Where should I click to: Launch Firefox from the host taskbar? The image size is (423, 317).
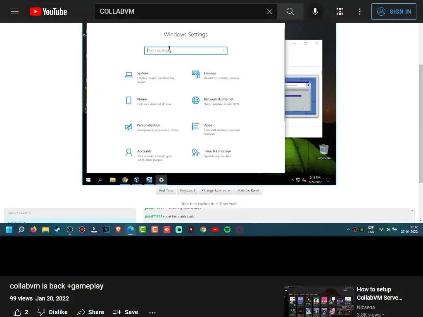[33, 229]
